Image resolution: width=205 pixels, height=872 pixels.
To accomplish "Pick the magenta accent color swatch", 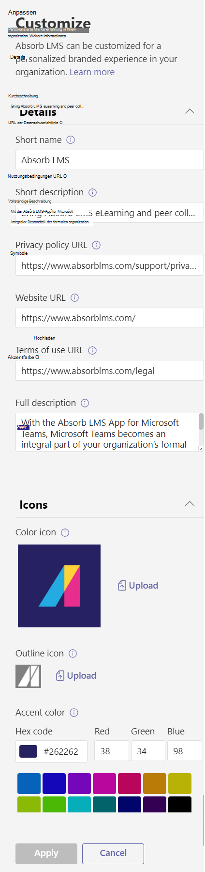I will point(104,783).
